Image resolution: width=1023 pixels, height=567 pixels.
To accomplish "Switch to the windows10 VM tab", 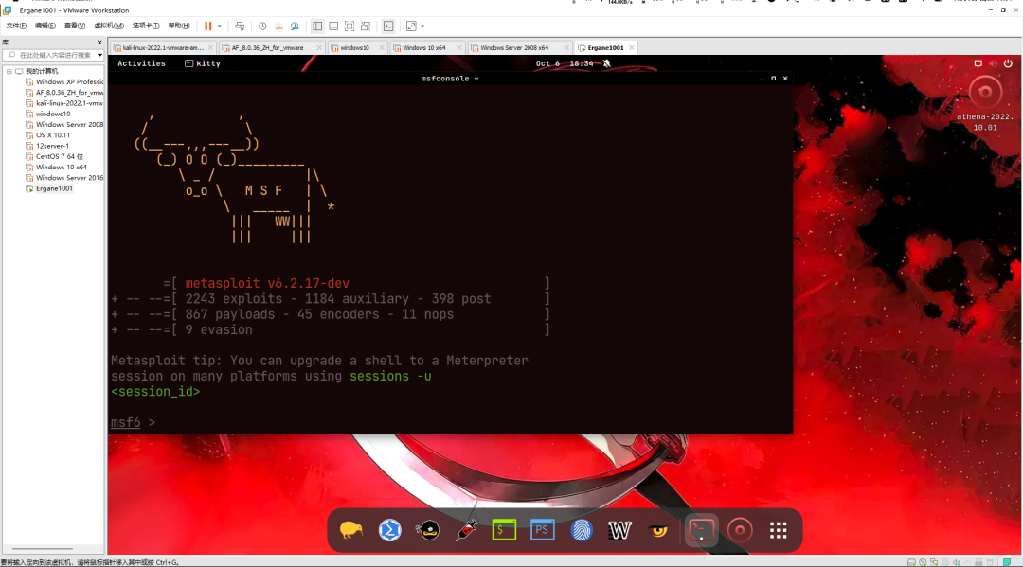I will coord(354,47).
